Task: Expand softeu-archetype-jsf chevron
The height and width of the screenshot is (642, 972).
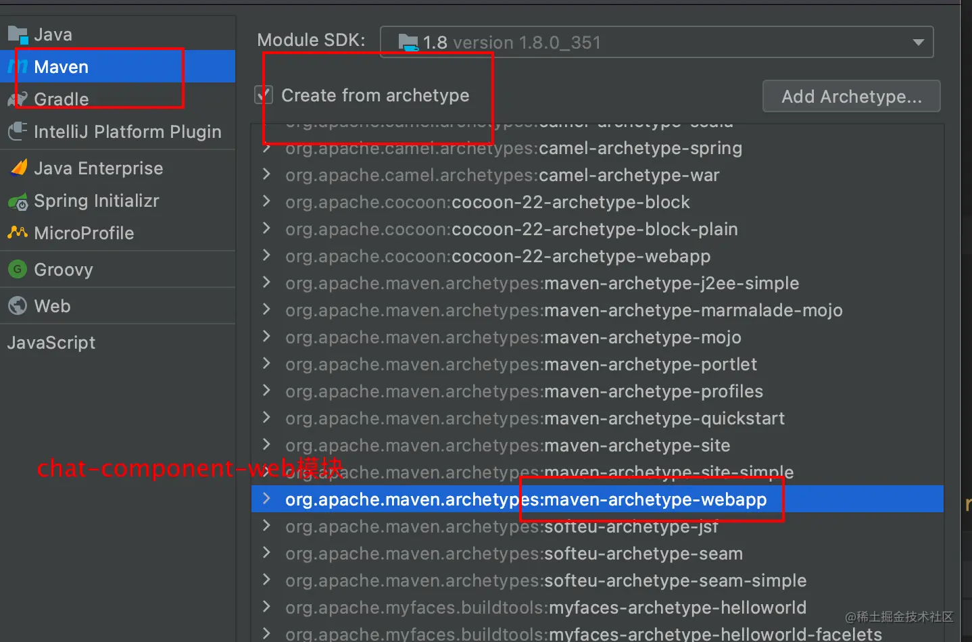Action: (x=266, y=526)
